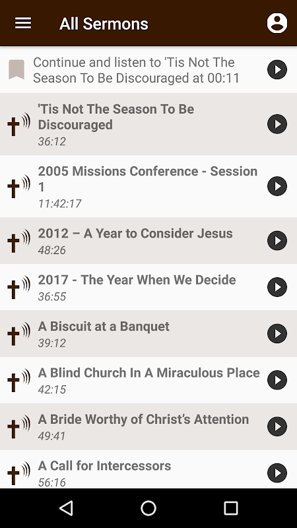This screenshot has height=528, width=297.
Task: Open the 2012 – A Year to Consider Jesus title
Action: [x=135, y=234]
